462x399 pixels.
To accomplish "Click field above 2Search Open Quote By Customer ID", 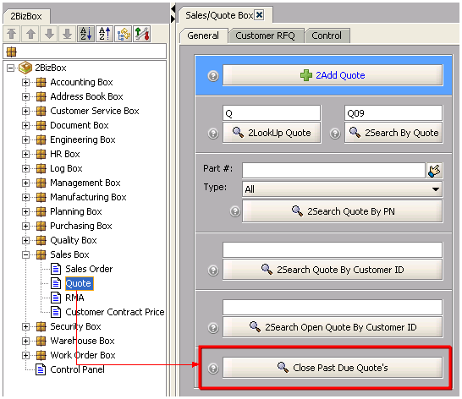I will coord(333,308).
